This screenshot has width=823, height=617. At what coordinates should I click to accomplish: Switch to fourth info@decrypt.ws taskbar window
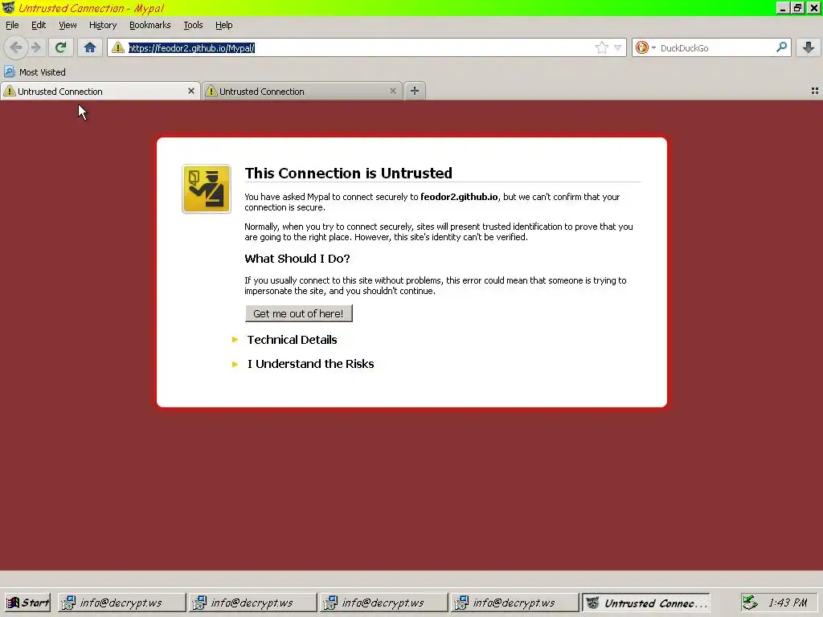coord(515,603)
